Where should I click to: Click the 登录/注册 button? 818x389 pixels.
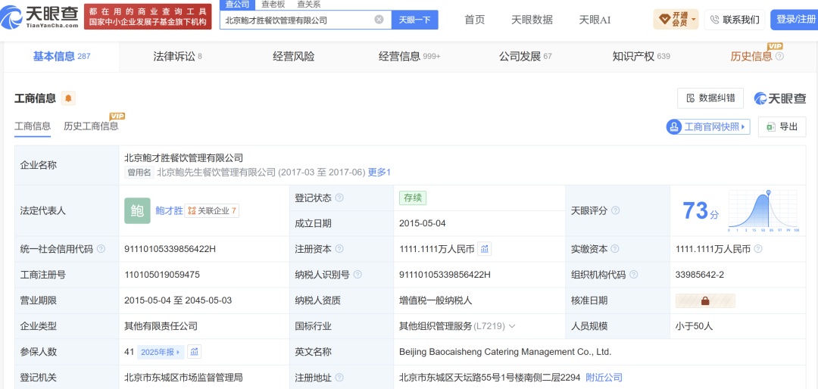(794, 20)
